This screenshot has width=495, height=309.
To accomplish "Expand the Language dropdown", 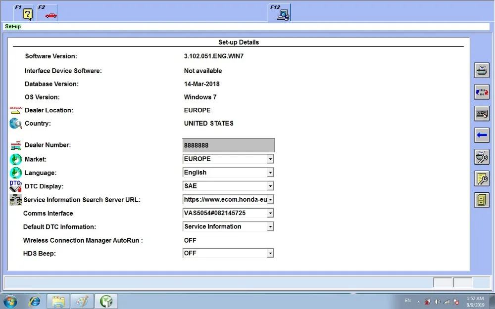I will (x=270, y=173).
